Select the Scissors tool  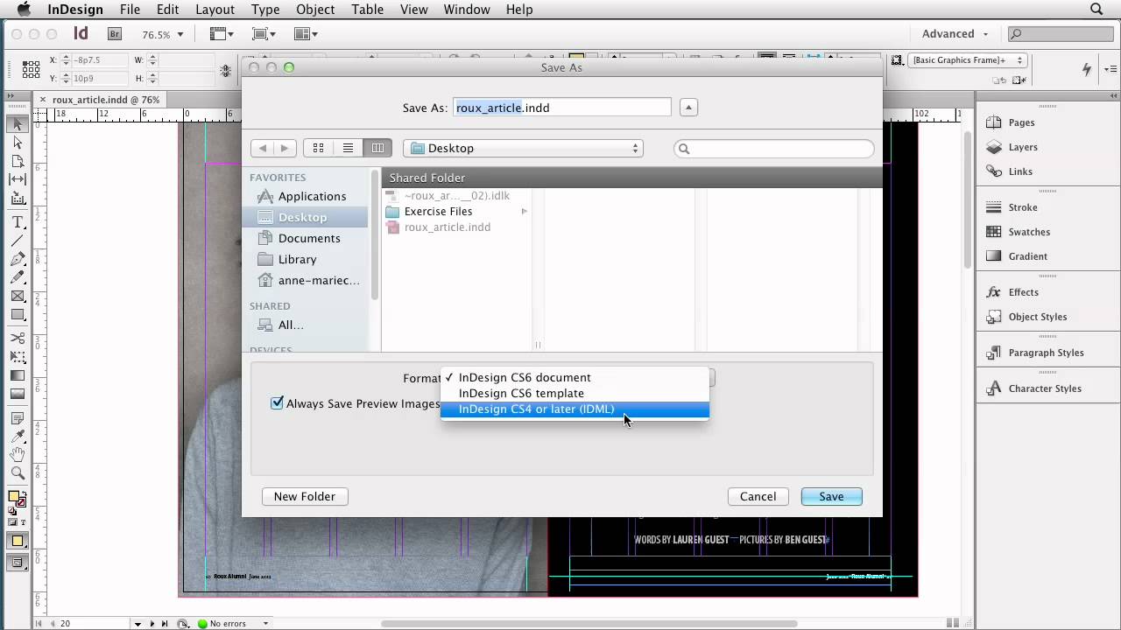coord(18,339)
